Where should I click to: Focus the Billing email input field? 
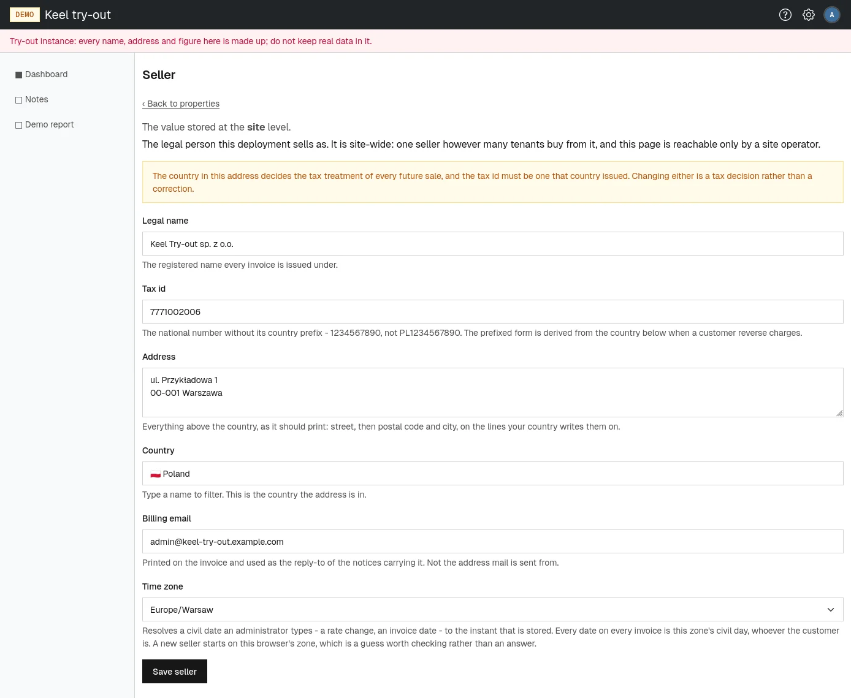pos(492,542)
